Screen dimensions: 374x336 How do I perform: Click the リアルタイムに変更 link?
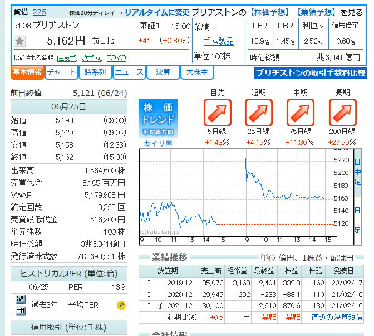click(x=157, y=12)
